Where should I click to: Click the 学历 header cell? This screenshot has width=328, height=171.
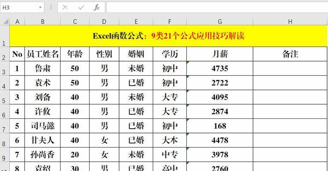(x=170, y=54)
